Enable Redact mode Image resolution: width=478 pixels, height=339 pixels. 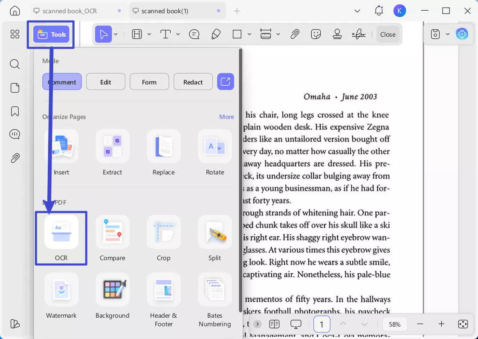pyautogui.click(x=193, y=82)
